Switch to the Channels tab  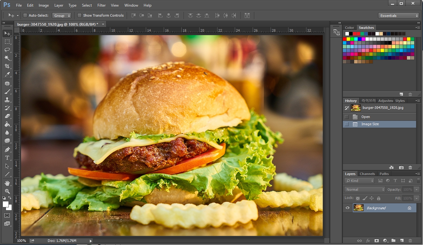point(367,174)
